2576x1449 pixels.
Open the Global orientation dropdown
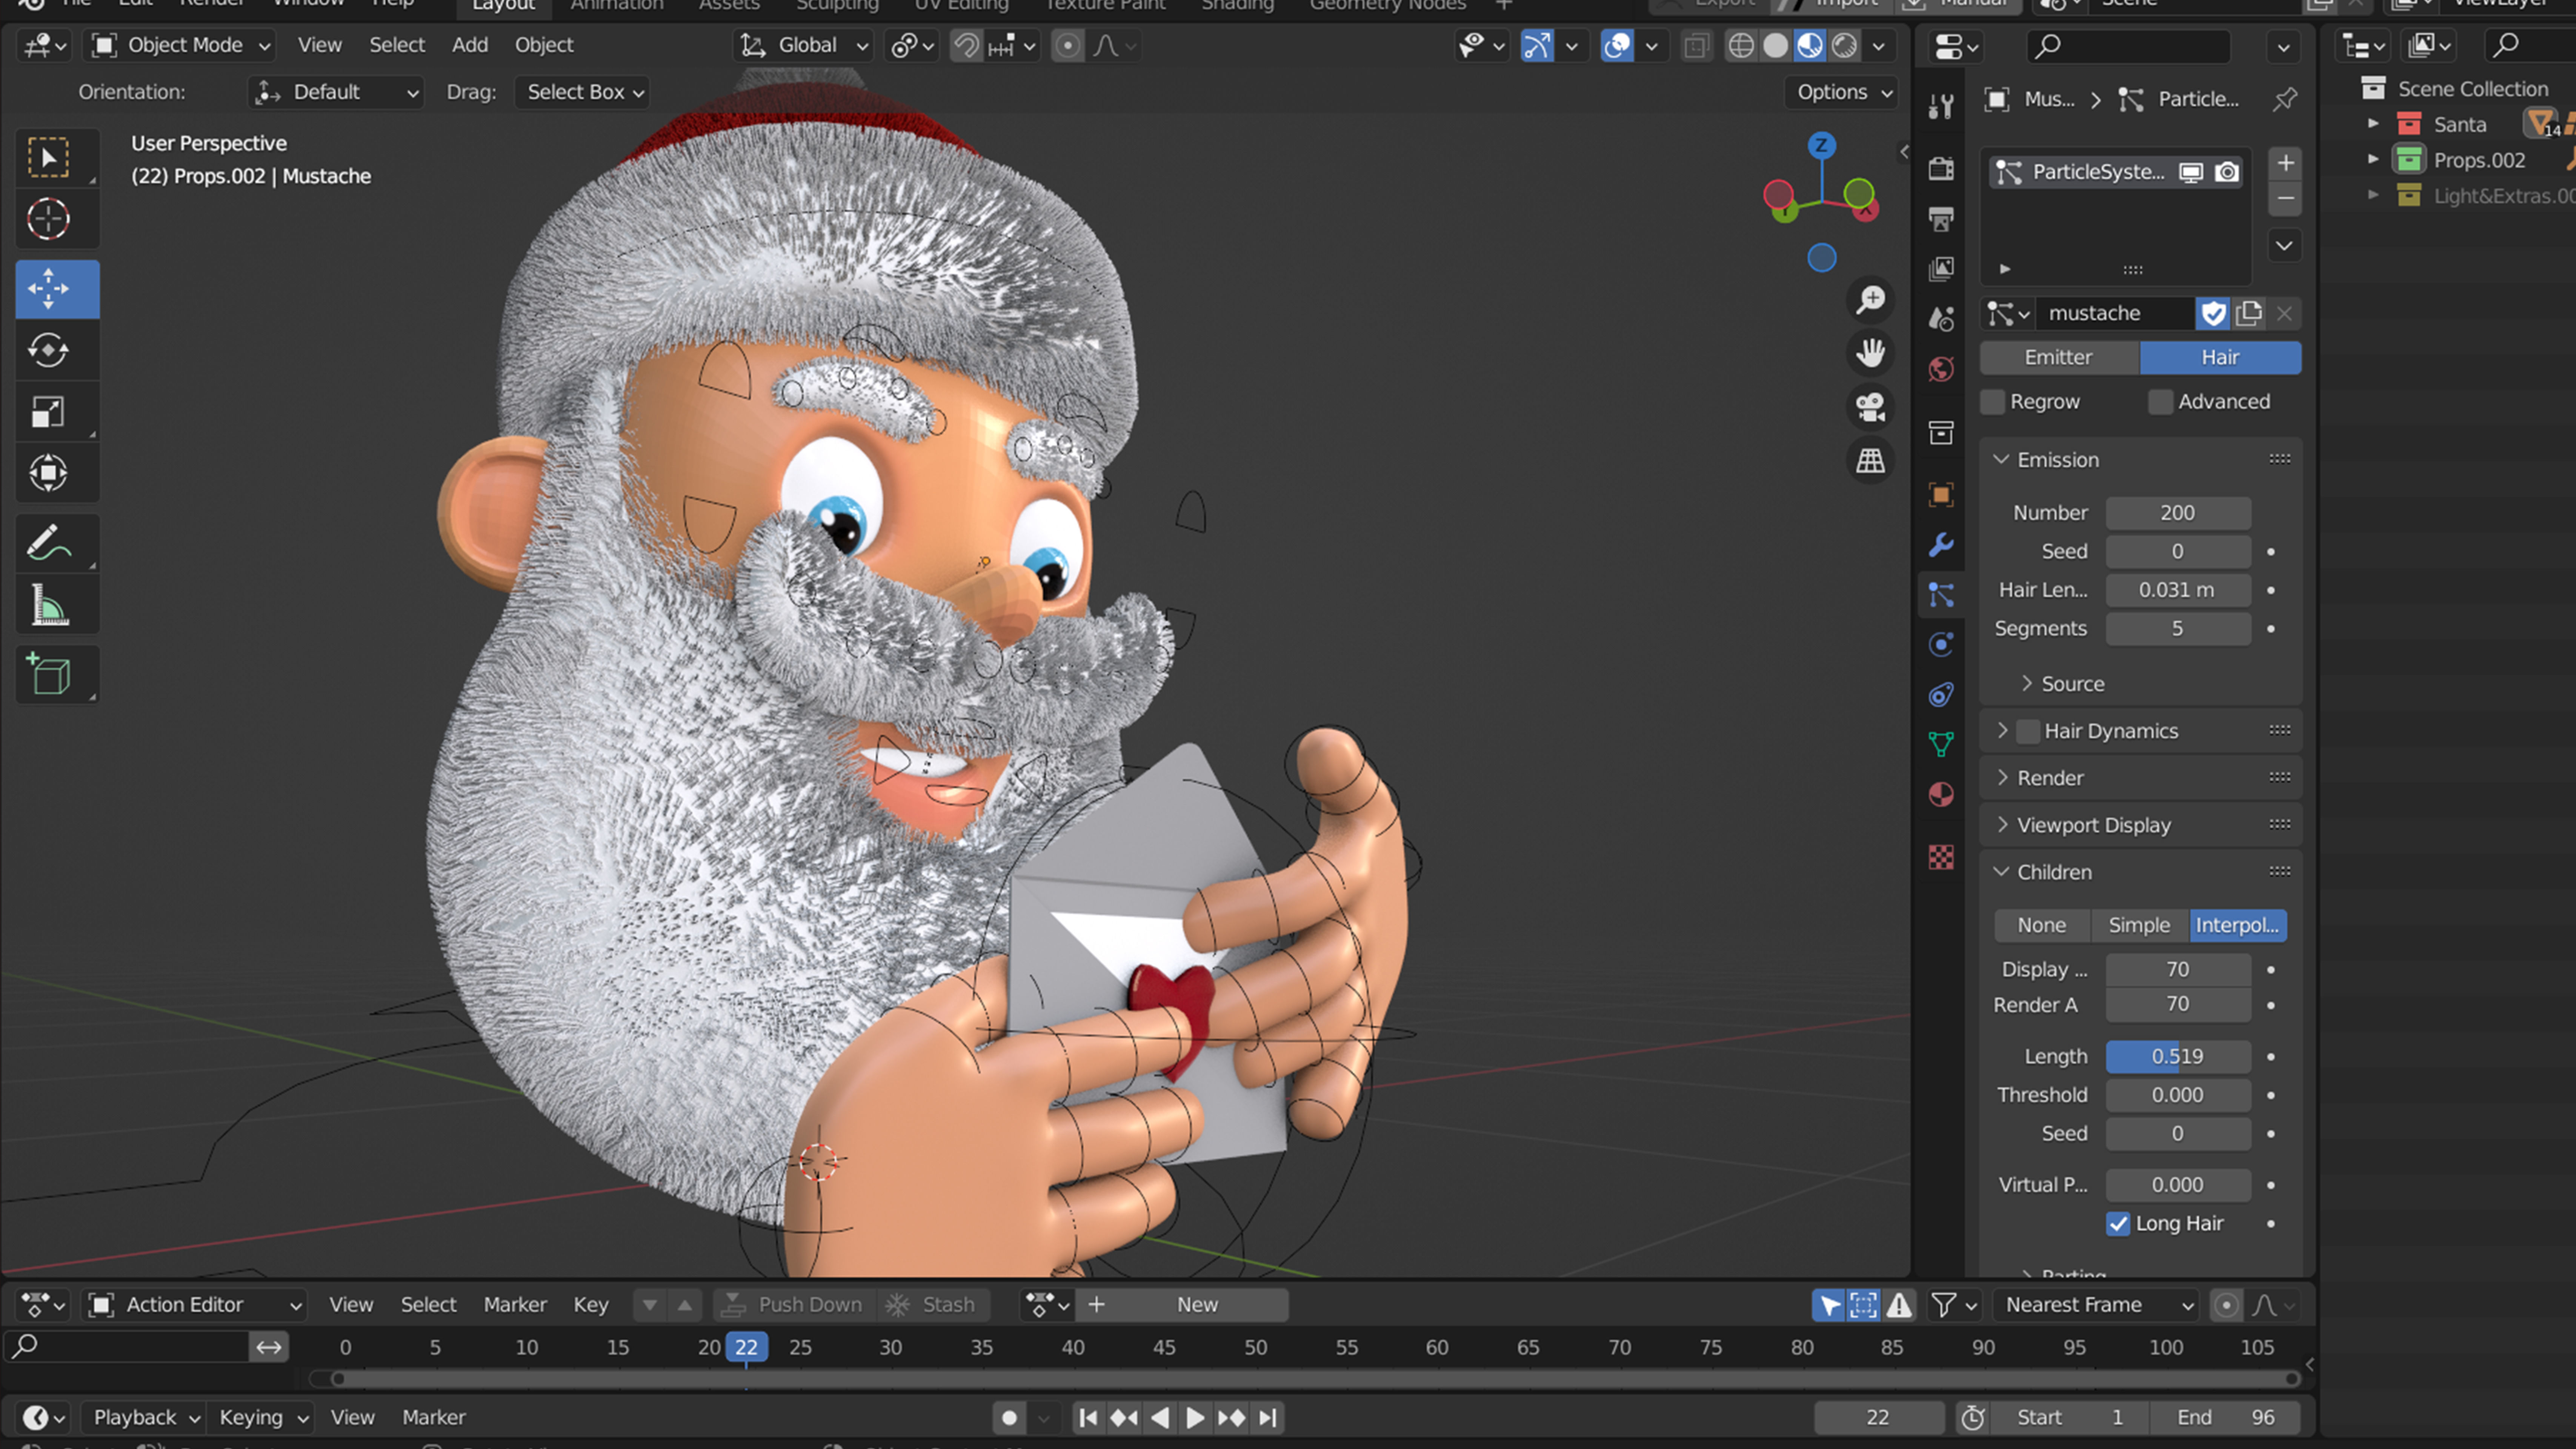coord(804,45)
